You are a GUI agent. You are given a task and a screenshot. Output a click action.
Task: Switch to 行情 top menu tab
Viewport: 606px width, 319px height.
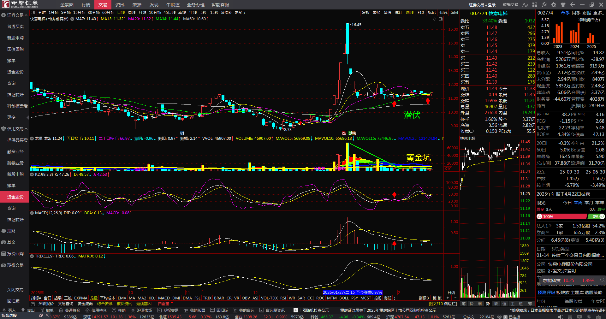(x=86, y=5)
